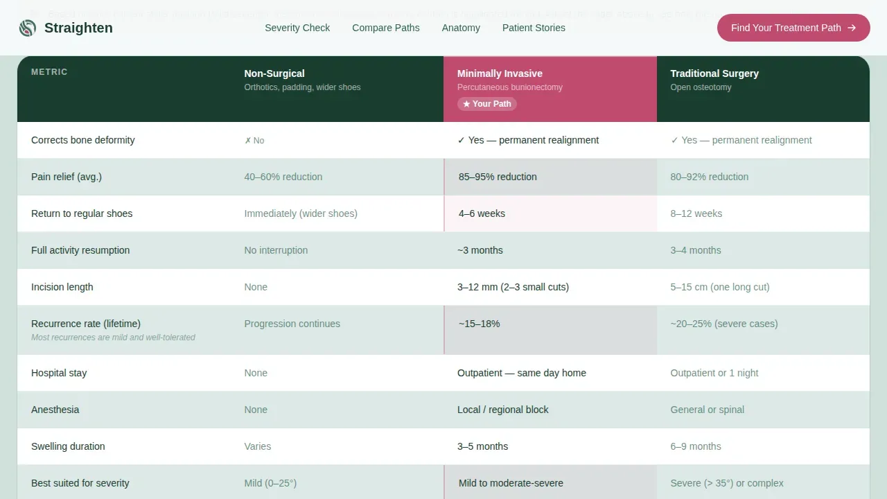Click the checkmark in Traditional Surgery bone deformity cell
The height and width of the screenshot is (499, 887).
coord(674,140)
